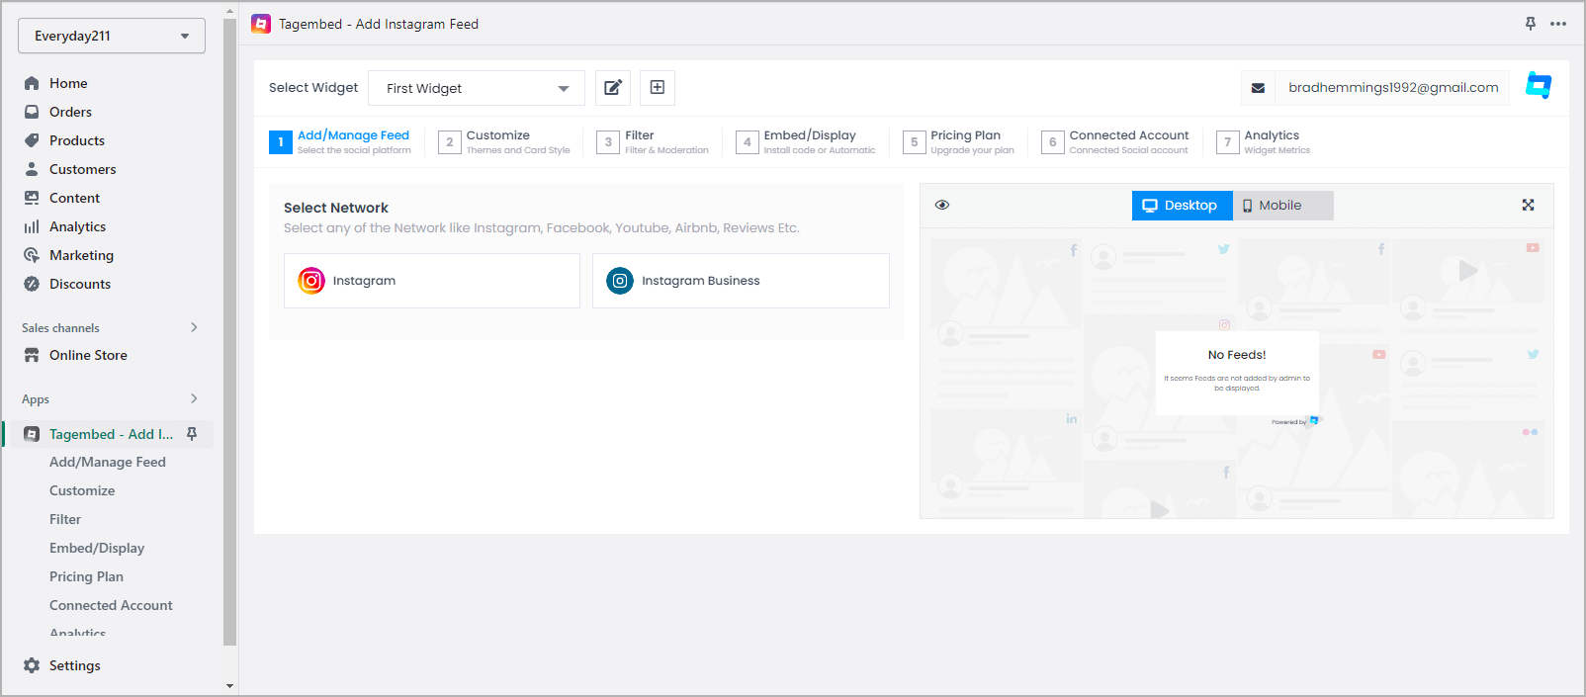This screenshot has width=1586, height=697.
Task: Select step 2 Customize tab
Action: tap(504, 142)
